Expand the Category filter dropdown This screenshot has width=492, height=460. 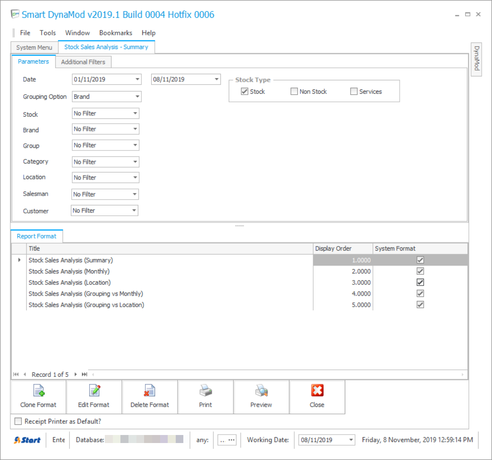coord(135,162)
